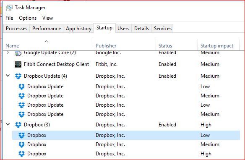This screenshot has height=160, width=245.
Task: Select the Startup tab
Action: tap(104, 28)
